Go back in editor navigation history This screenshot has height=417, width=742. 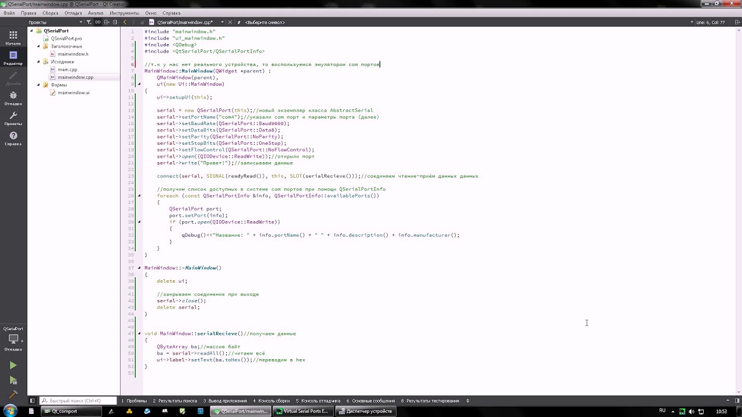tap(125, 22)
